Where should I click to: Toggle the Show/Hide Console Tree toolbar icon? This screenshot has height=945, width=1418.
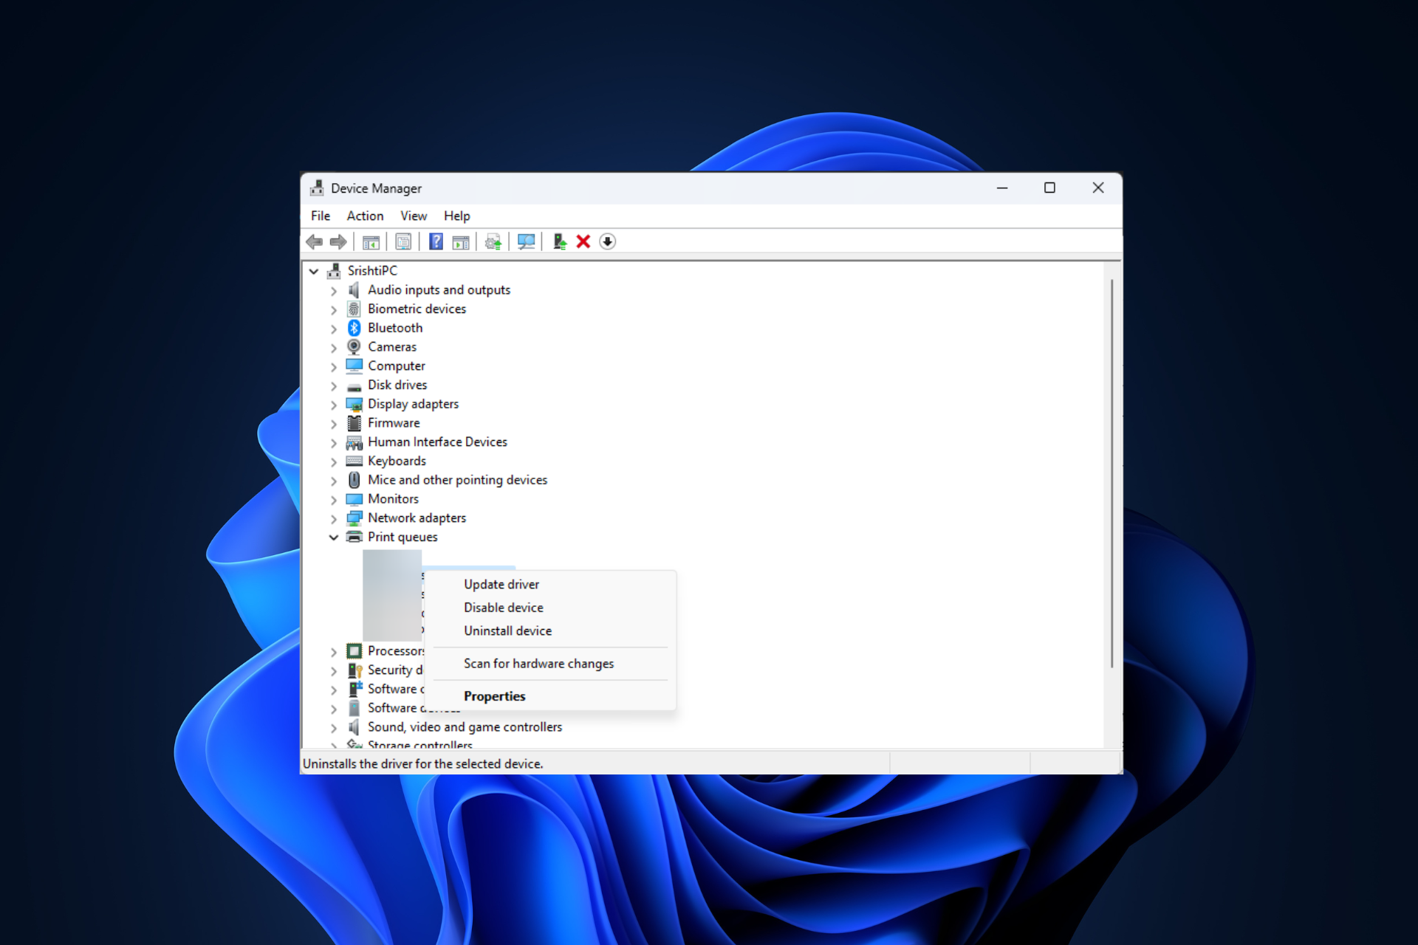coord(371,241)
